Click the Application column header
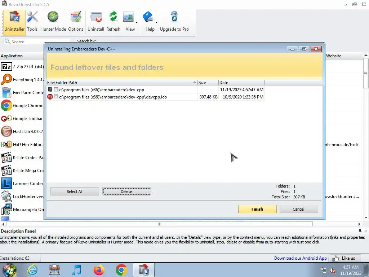The width and height of the screenshot is (369, 277). pos(22,56)
